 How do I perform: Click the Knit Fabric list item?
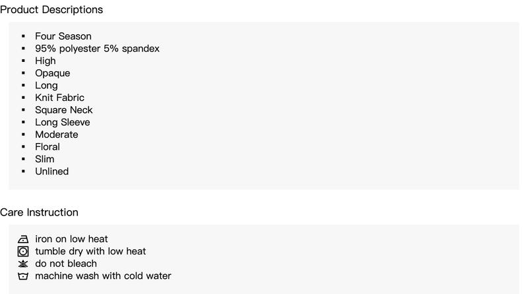[x=59, y=98]
